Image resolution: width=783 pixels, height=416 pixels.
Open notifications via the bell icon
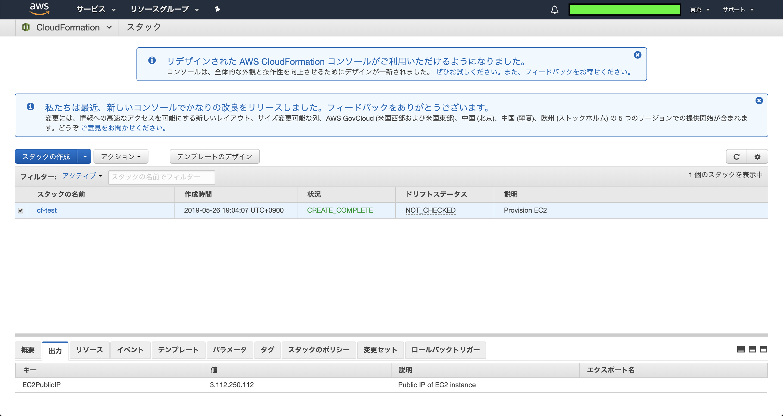(x=554, y=10)
